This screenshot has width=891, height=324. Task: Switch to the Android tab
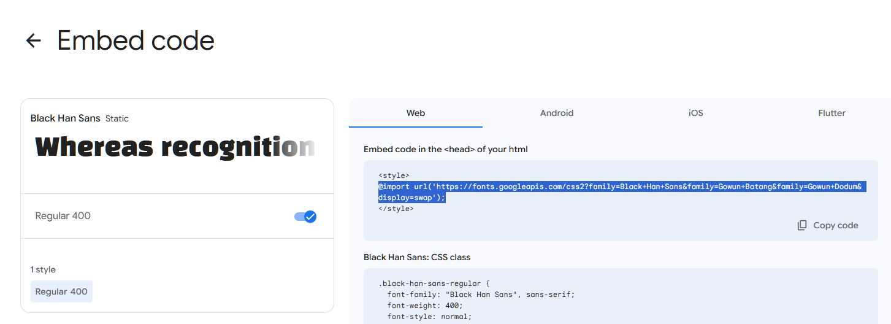557,113
